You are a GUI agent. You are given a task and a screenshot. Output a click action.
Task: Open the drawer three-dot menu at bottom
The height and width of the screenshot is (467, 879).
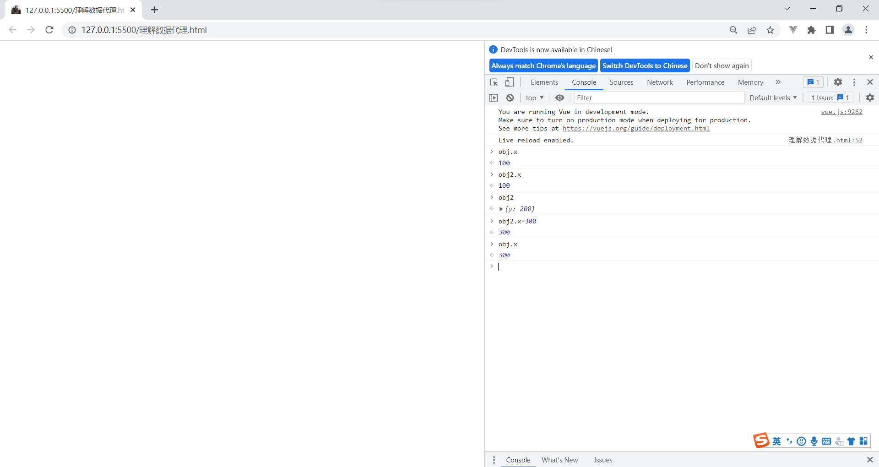tap(494, 460)
